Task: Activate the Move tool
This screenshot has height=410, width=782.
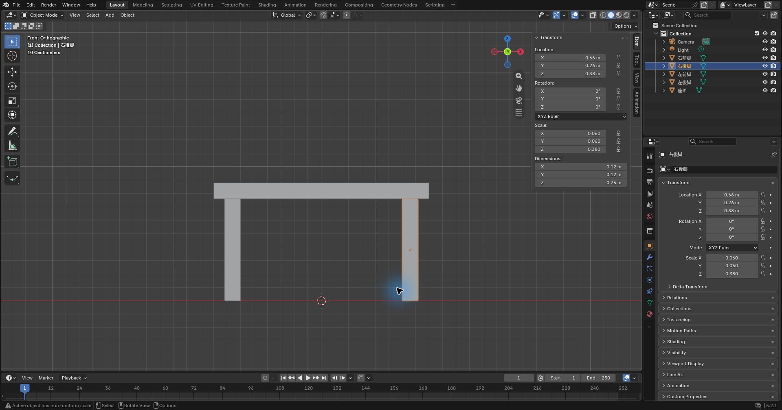Action: coord(12,72)
